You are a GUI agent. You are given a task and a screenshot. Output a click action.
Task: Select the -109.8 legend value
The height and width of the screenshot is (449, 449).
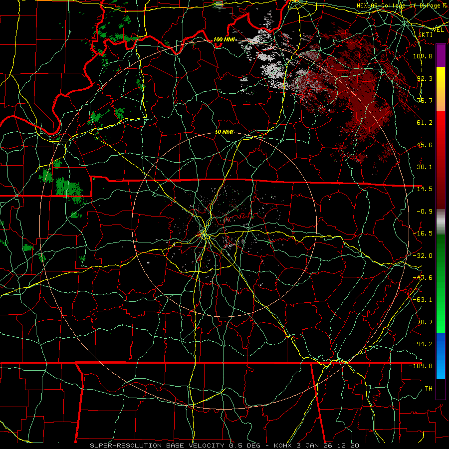coord(421,366)
